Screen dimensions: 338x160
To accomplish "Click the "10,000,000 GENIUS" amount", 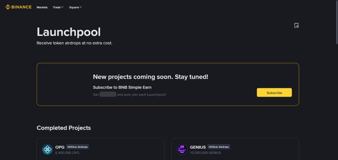I will [205, 153].
